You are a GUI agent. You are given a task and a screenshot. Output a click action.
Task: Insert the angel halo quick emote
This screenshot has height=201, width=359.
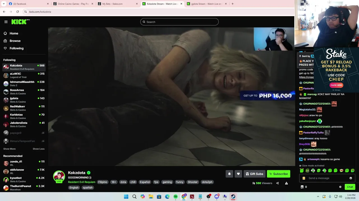(302, 170)
